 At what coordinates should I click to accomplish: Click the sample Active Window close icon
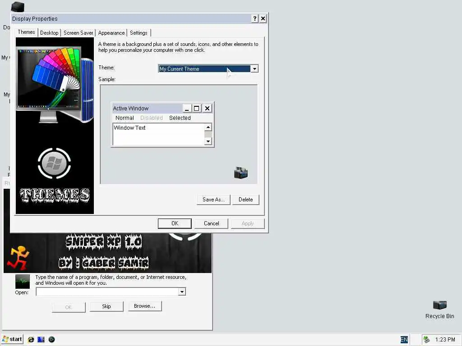pyautogui.click(x=207, y=108)
